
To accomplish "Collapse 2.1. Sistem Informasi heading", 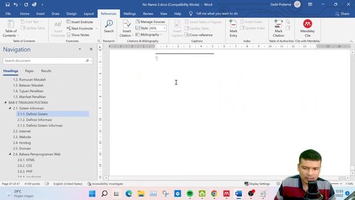I will 10,108.
